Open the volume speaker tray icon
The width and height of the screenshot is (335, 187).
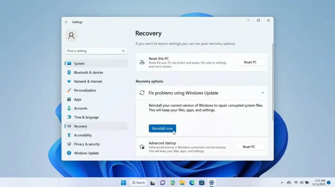pyautogui.click(x=301, y=182)
